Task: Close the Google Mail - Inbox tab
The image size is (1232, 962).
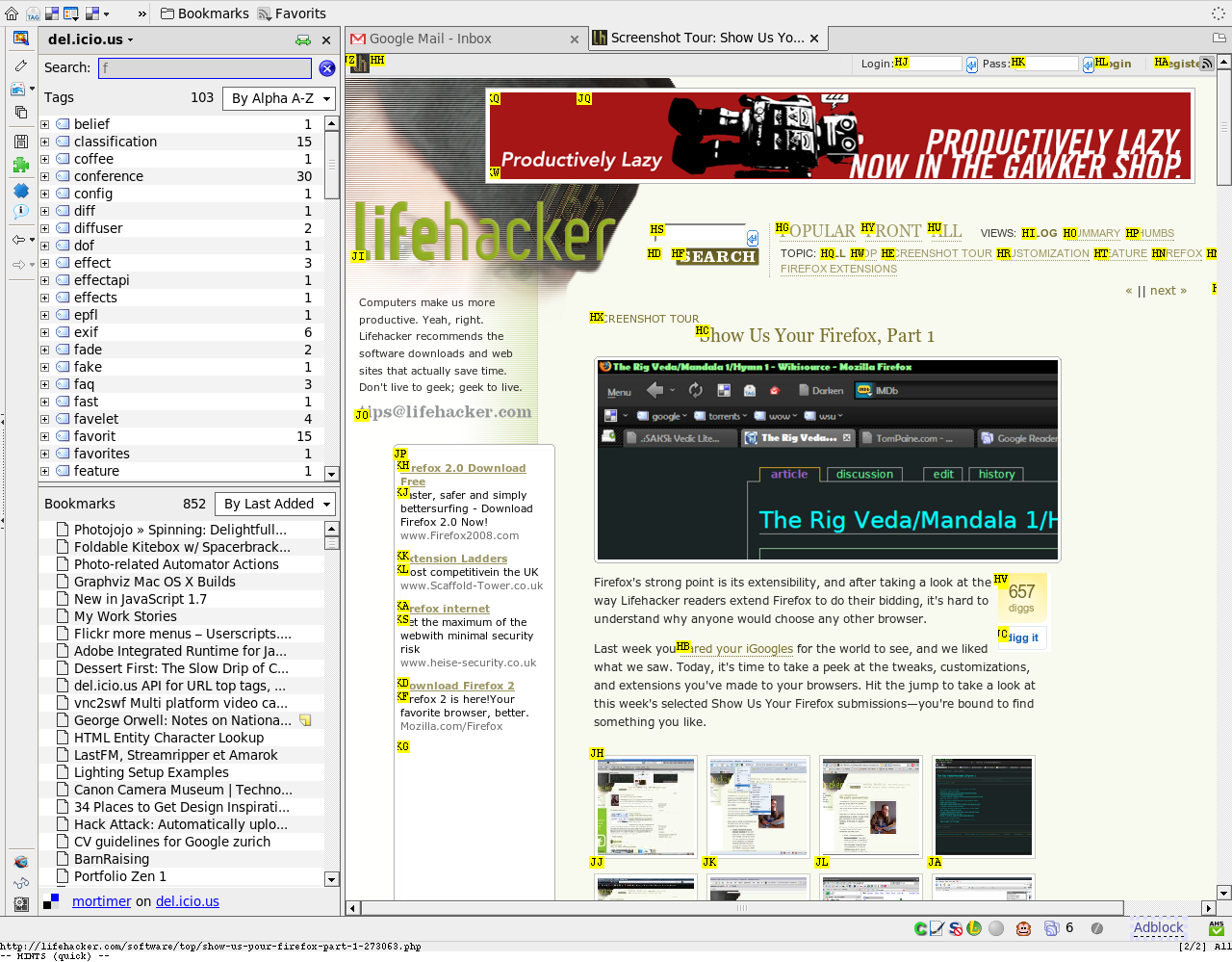Action: point(575,39)
